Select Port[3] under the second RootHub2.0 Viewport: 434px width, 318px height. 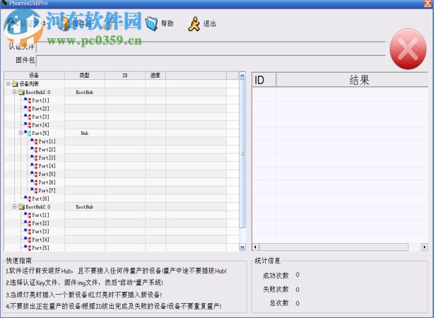(x=40, y=231)
